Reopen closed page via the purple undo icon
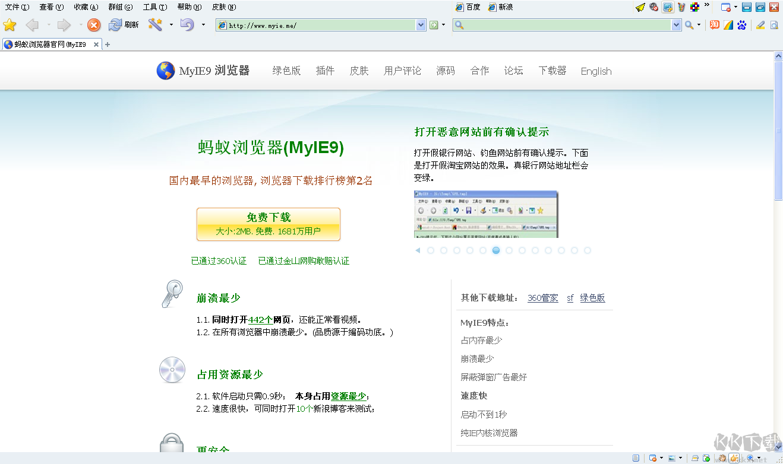783x464 pixels. (x=188, y=25)
